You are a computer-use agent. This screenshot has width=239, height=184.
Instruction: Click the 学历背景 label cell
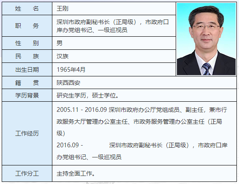(x=27, y=95)
